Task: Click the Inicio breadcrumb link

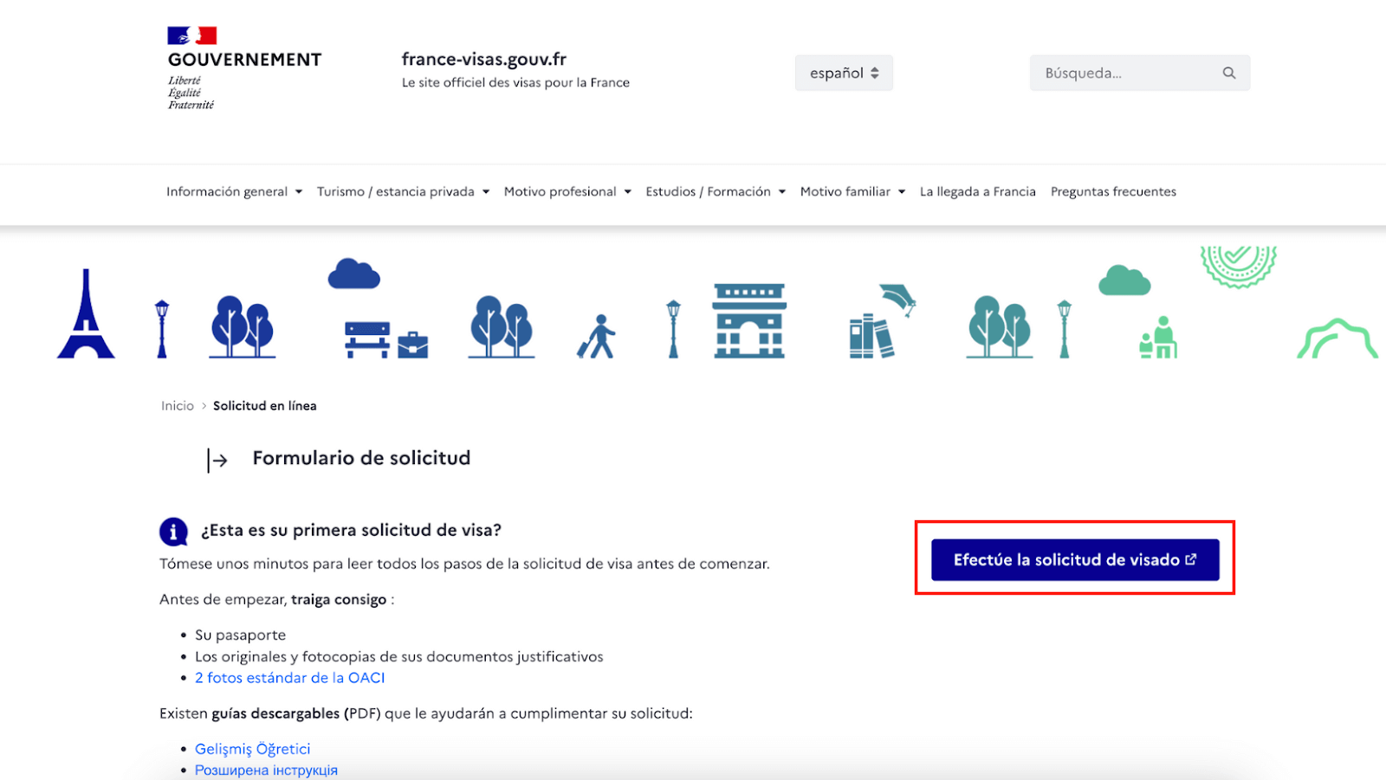Action: click(x=178, y=406)
